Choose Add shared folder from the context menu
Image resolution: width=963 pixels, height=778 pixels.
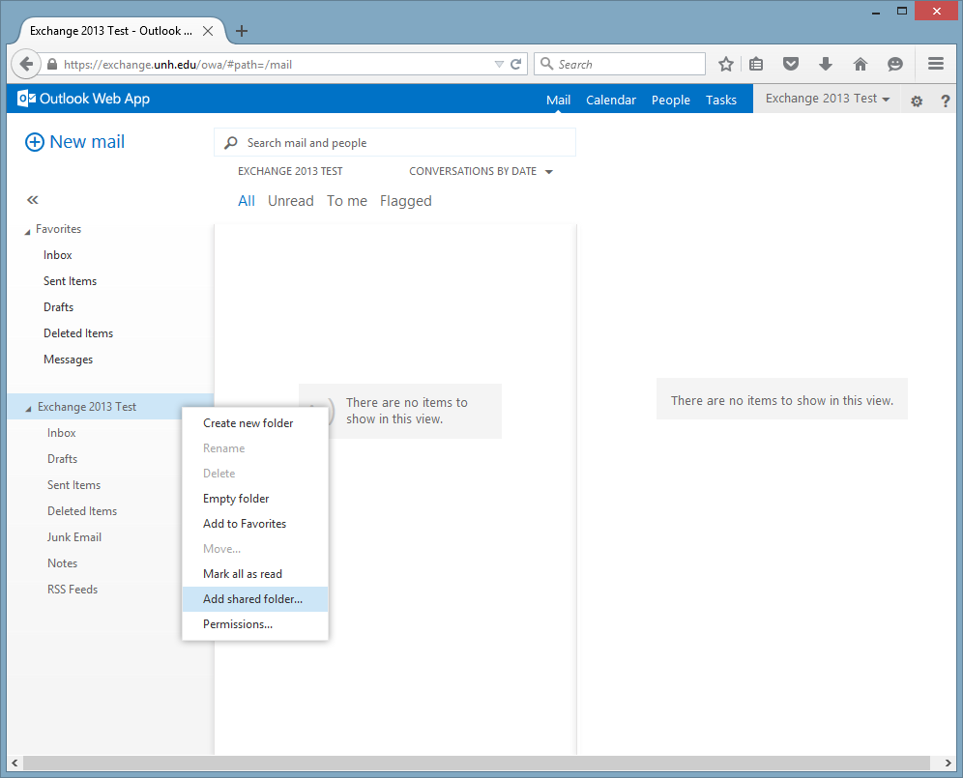[251, 598]
